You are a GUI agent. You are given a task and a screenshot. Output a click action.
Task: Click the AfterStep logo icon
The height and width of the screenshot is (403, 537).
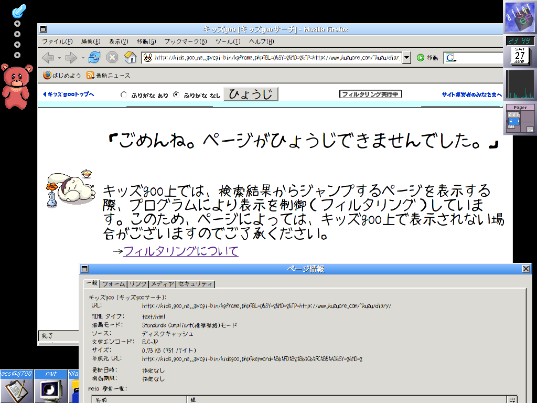pyautogui.click(x=520, y=17)
